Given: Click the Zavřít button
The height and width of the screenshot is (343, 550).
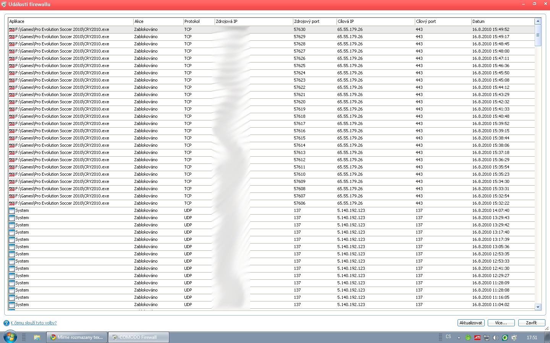Looking at the screenshot, I should [x=531, y=323].
